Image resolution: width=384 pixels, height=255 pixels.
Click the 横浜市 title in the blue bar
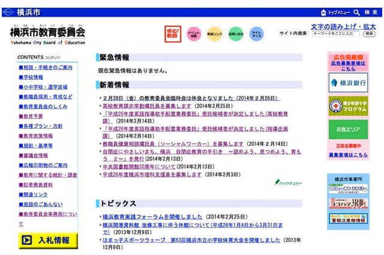28,12
